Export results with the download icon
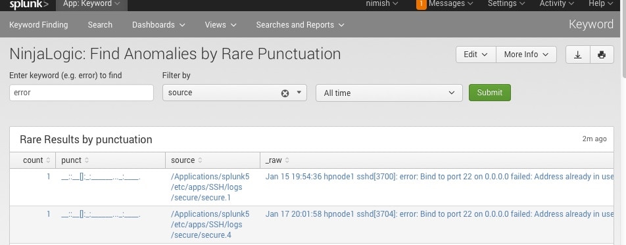626x245 pixels. click(x=578, y=55)
